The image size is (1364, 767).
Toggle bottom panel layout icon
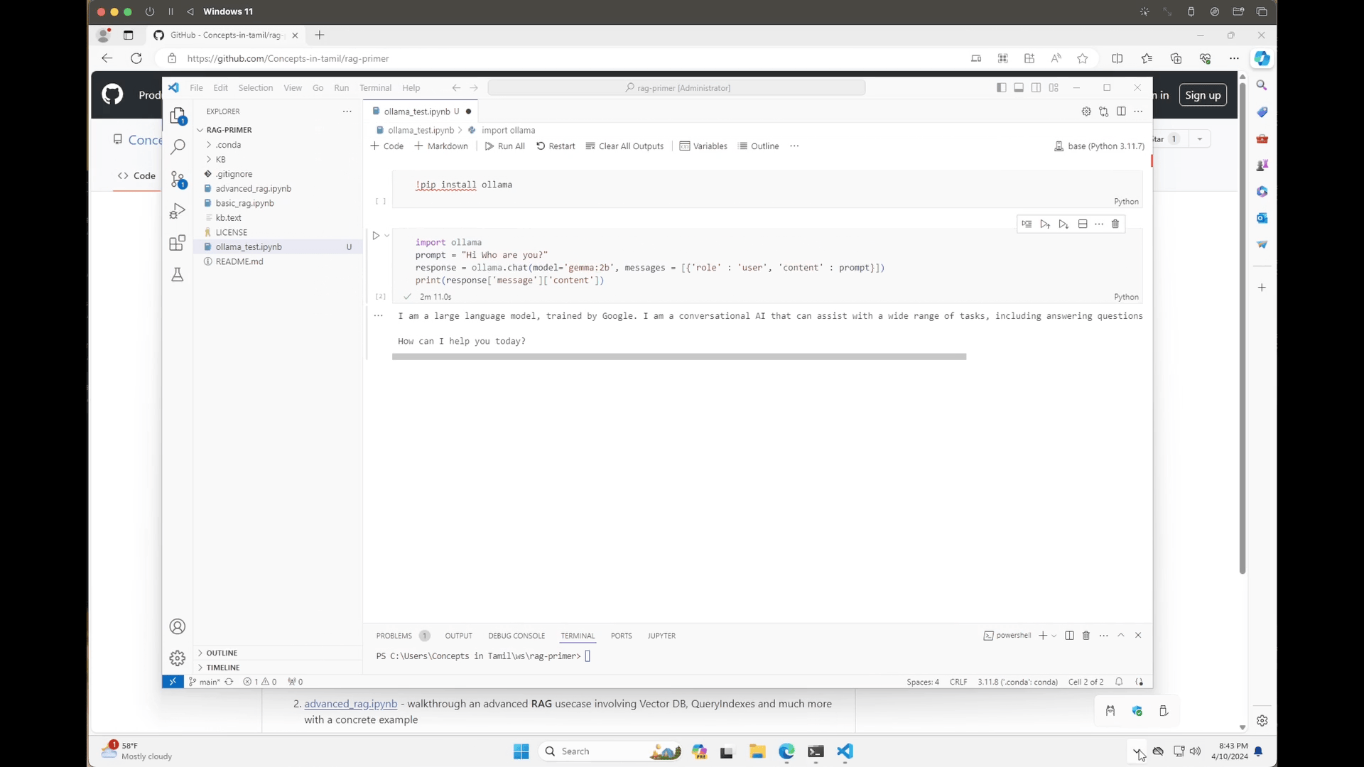1018,88
